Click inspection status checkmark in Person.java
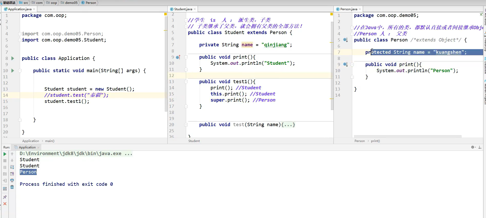 click(481, 15)
